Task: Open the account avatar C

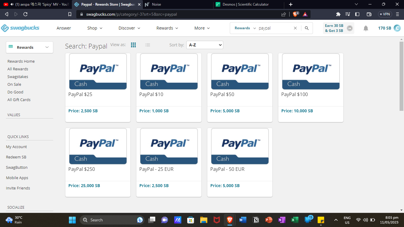Action: 397,28
